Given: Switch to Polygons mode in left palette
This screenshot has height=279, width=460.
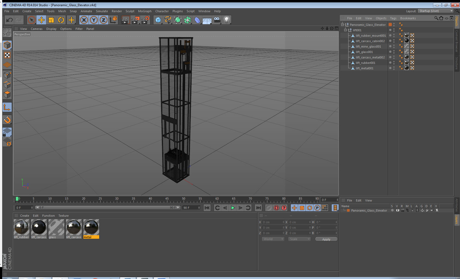Looking at the screenshot, I should click(7, 94).
